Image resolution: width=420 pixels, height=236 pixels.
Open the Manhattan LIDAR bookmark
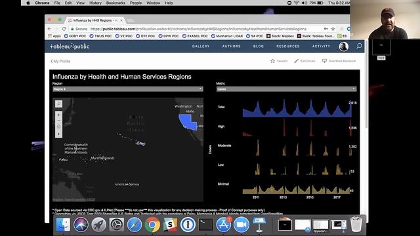click(227, 36)
